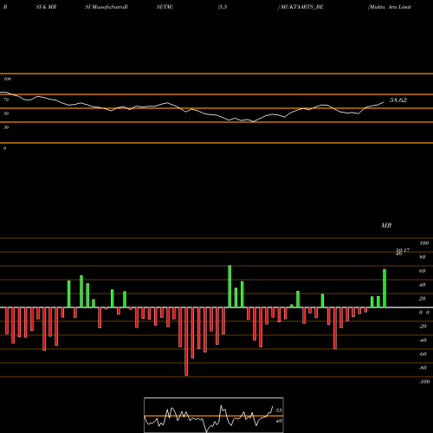Open the small RSI preview chart at bottom
Image resolution: width=433 pixels, height=433 pixels.
tap(214, 415)
